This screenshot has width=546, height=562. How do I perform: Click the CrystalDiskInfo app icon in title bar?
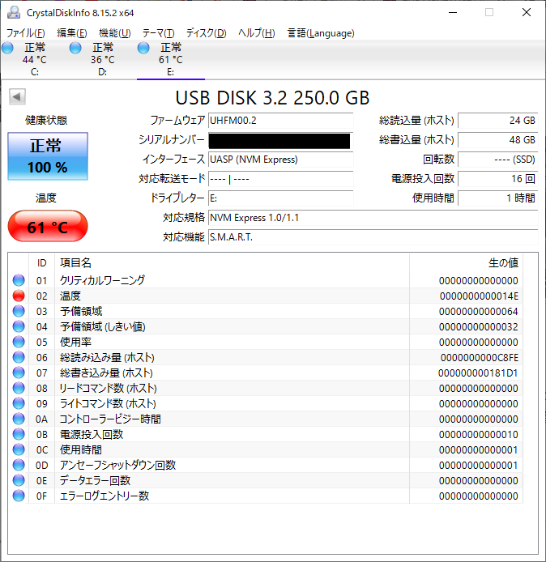14,12
